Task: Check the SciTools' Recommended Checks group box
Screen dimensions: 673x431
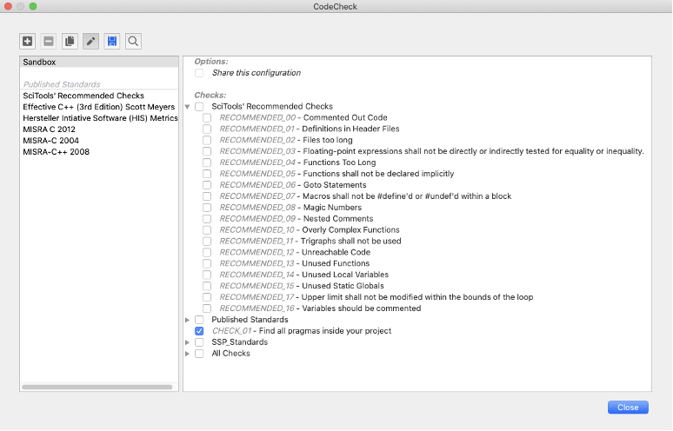Action: click(x=199, y=106)
